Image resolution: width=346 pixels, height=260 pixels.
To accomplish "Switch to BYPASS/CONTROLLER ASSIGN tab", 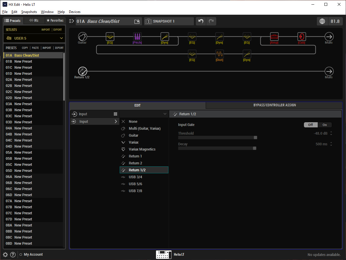I will point(274,105).
